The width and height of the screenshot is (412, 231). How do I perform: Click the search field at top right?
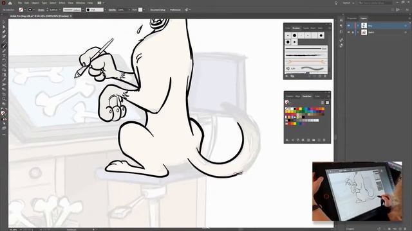[x=375, y=3]
